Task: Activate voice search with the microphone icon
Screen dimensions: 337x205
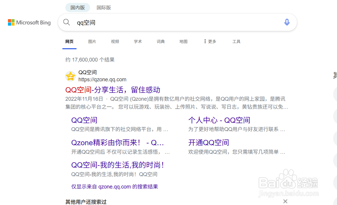Action: click(x=287, y=22)
